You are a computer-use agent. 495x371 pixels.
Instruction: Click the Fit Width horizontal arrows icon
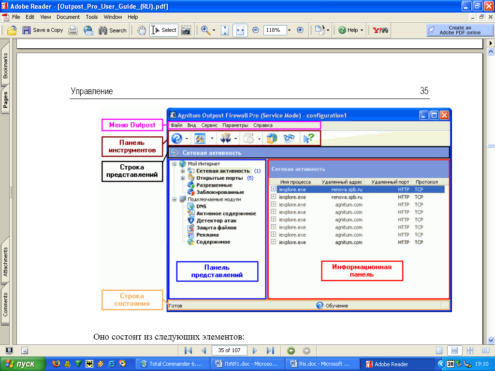point(240,30)
